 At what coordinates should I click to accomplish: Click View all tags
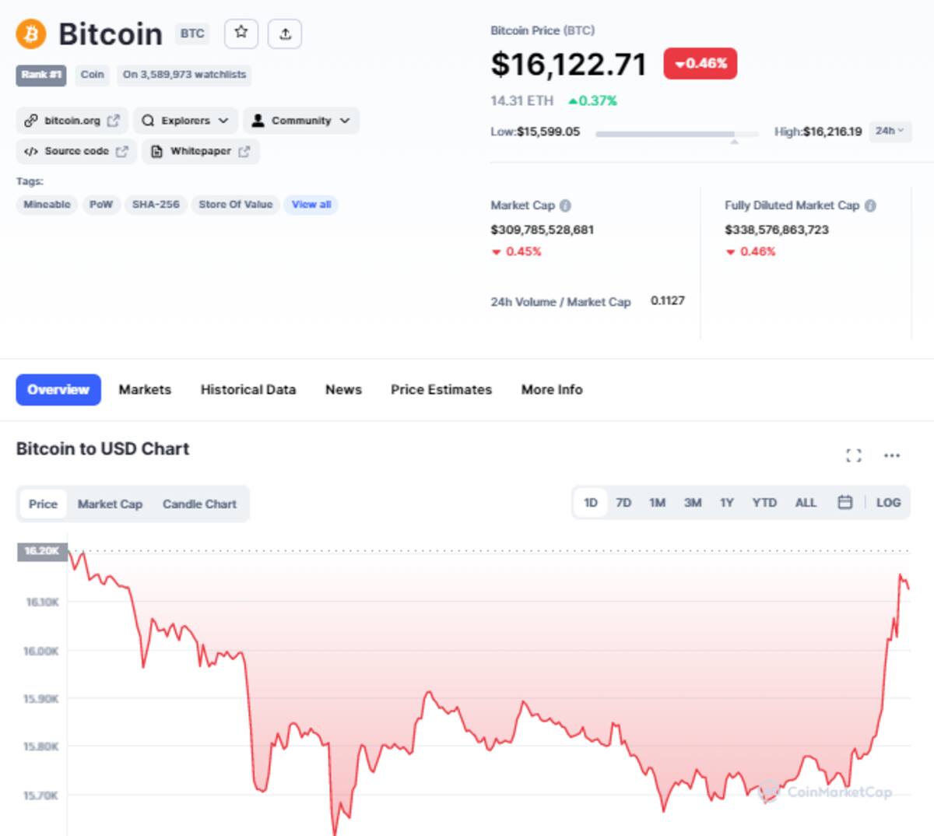311,205
